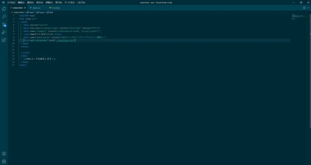
Task: Open the 編集(E) menu
Action: tap(21, 2)
